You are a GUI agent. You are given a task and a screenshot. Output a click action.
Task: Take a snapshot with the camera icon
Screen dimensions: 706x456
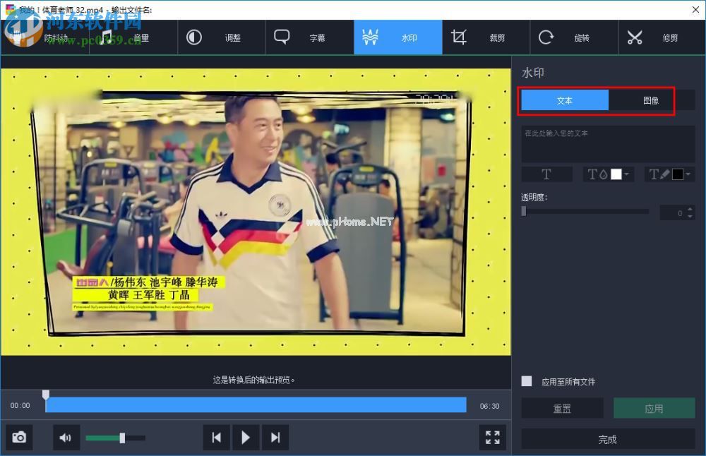(x=18, y=437)
